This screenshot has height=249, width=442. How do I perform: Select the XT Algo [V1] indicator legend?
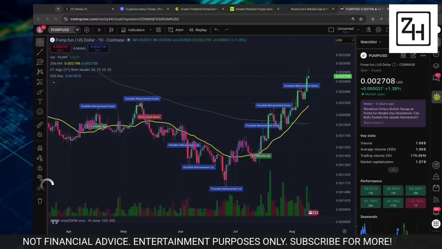pyautogui.click(x=81, y=69)
